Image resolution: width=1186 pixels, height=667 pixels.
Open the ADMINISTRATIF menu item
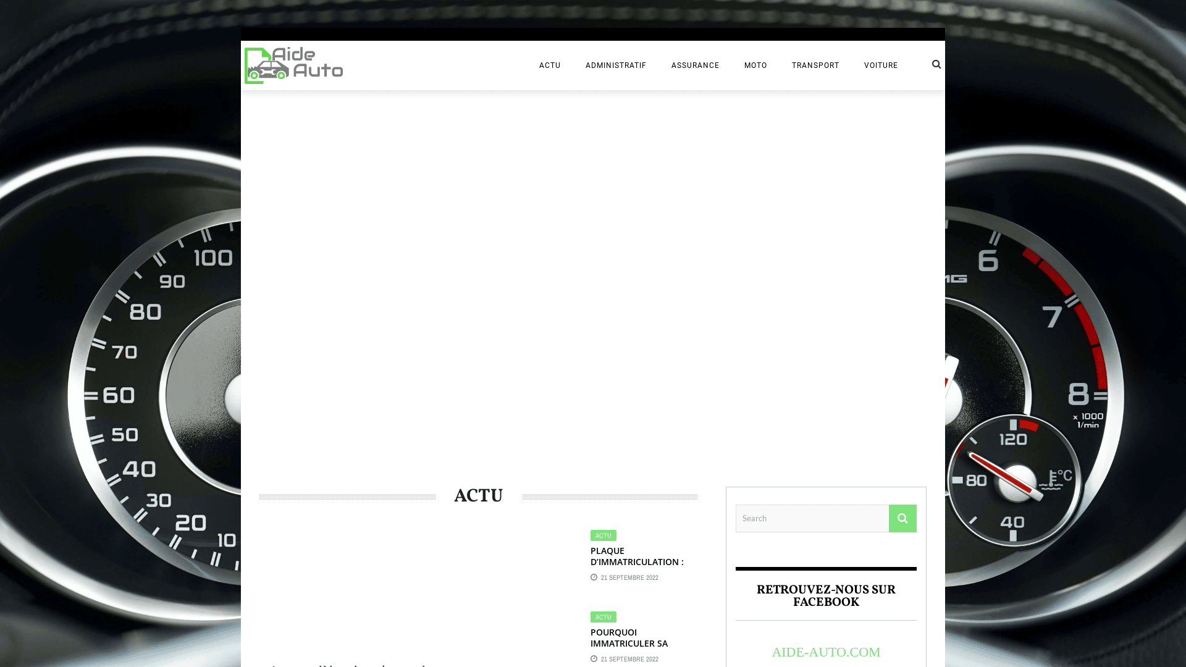pyautogui.click(x=616, y=65)
